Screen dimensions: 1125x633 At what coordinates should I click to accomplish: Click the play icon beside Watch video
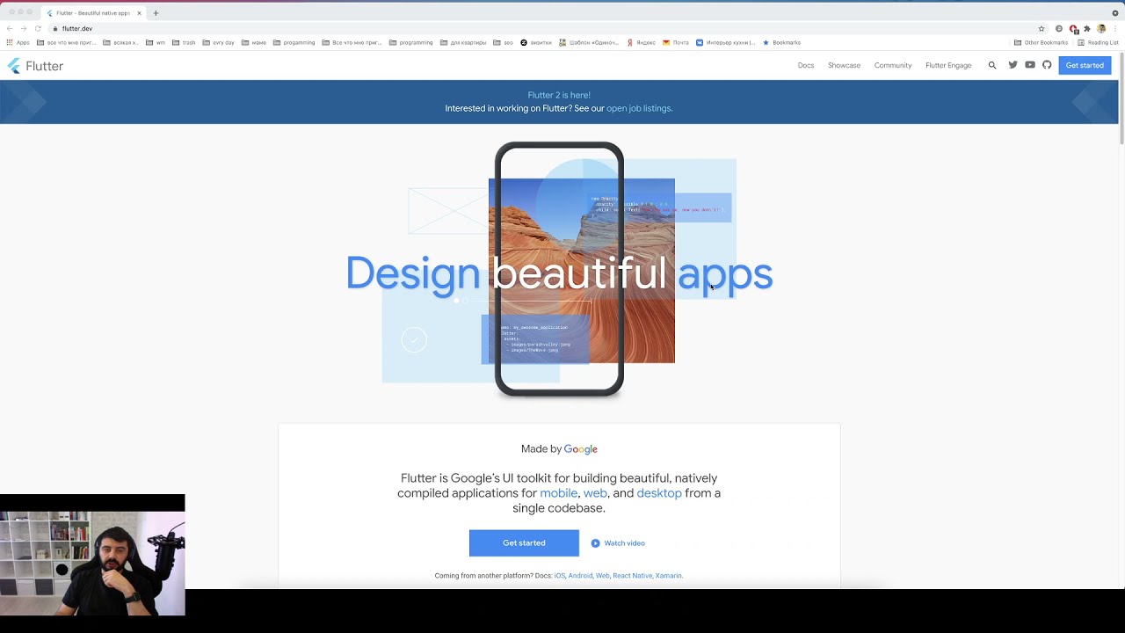595,543
